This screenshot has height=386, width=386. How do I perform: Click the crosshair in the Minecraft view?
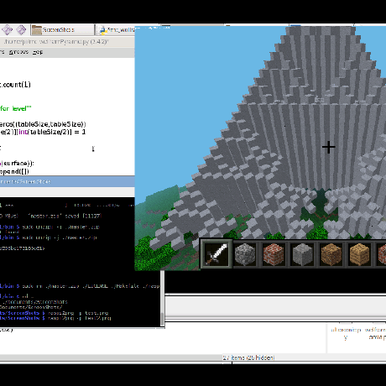tap(328, 147)
